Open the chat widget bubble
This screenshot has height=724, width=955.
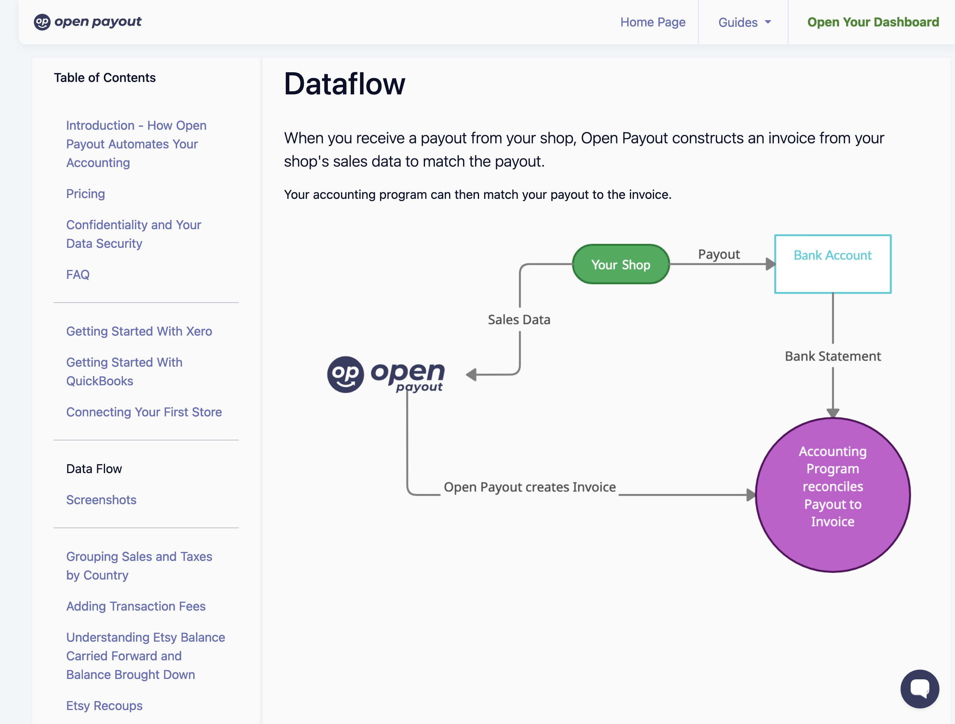[920, 688]
